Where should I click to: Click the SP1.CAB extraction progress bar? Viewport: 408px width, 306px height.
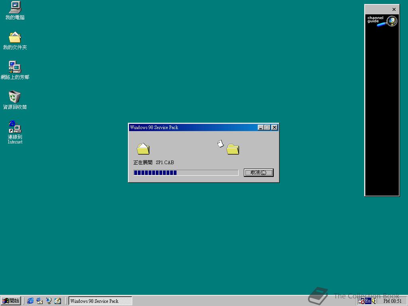pos(186,173)
